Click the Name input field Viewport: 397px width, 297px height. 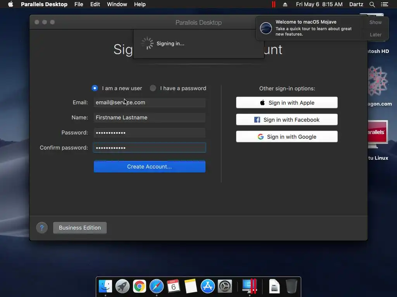[149, 118]
